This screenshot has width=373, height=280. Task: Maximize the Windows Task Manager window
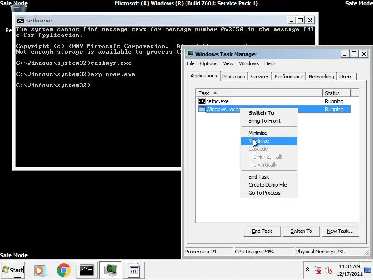354,54
